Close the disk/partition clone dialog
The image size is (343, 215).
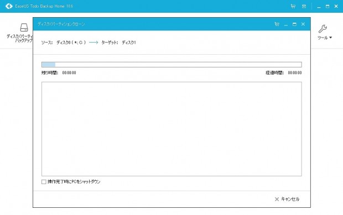[303, 24]
